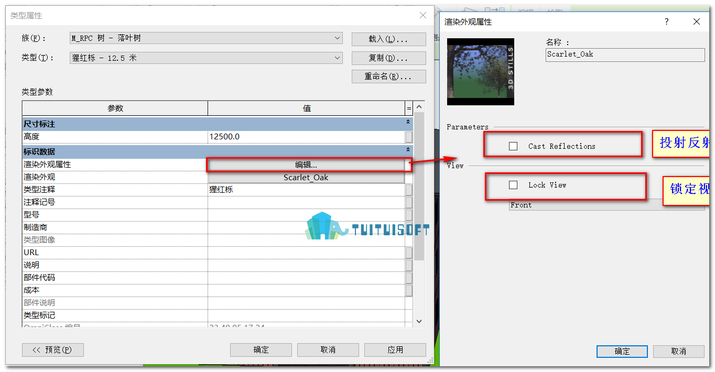Open the Front view dropdown
The width and height of the screenshot is (715, 372).
607,205
